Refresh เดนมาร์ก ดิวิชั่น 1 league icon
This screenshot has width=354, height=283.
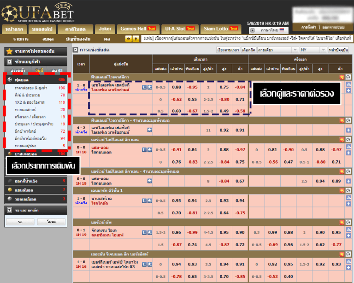(x=348, y=191)
